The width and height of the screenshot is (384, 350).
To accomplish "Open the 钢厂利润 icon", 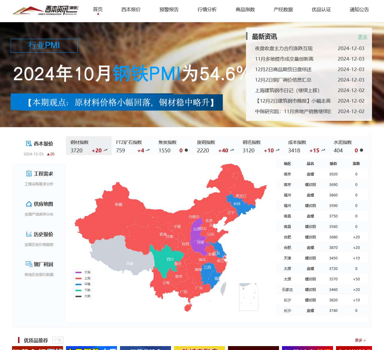I will click(x=29, y=264).
